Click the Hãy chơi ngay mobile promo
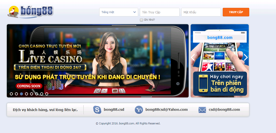Image resolution: width=276 pixels, height=133 pixels. click(x=220, y=84)
